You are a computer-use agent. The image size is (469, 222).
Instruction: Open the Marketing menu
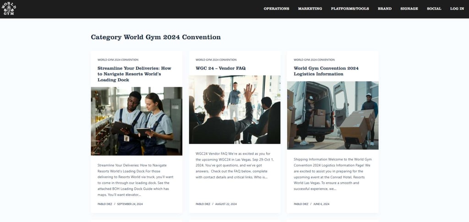(x=310, y=9)
